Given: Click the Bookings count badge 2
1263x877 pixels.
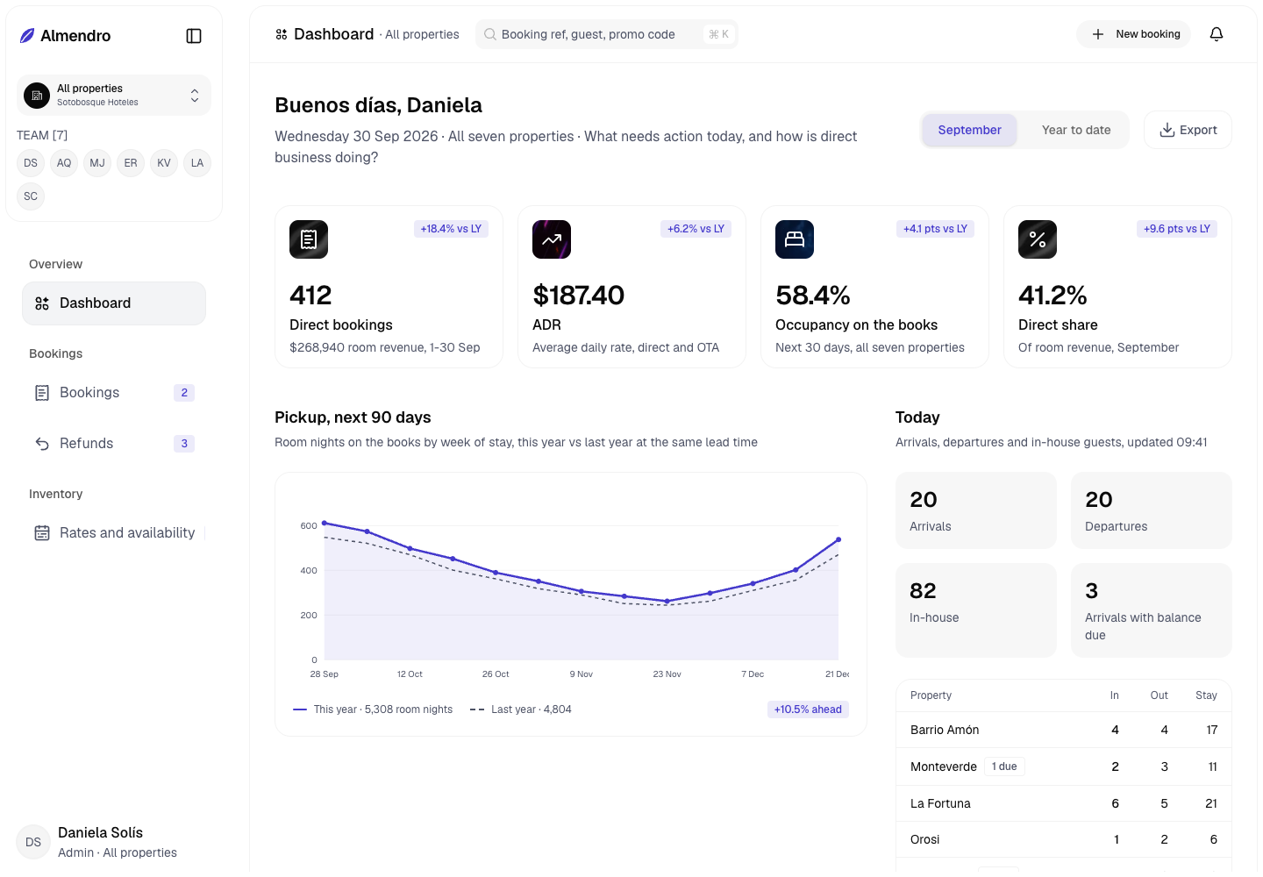Looking at the screenshot, I should (184, 393).
